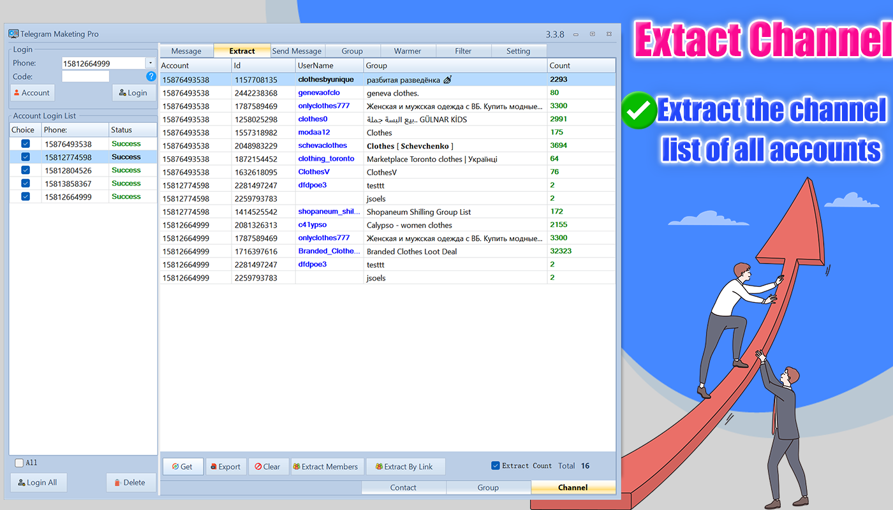The width and height of the screenshot is (893, 510).
Task: Sort by the Id column header
Action: pos(263,66)
